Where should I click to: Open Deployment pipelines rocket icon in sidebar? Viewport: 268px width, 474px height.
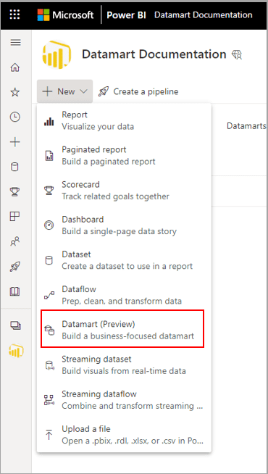(x=15, y=267)
